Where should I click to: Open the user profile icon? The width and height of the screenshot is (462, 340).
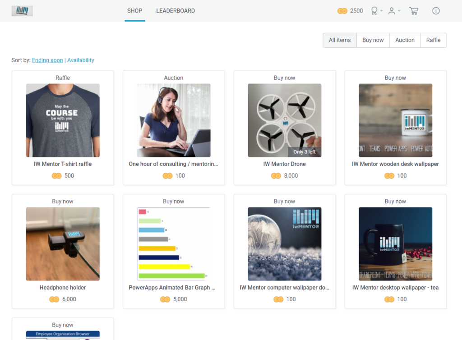(x=392, y=11)
